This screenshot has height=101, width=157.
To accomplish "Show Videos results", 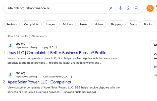I will 99,24.
